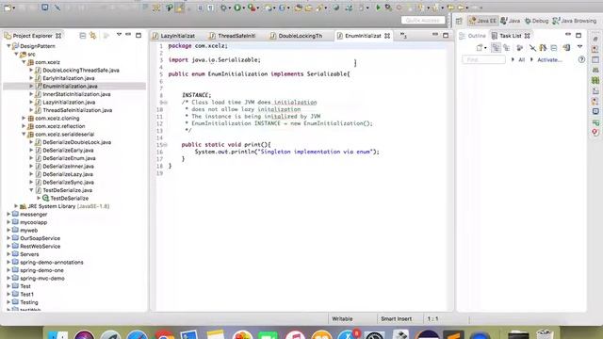Image resolution: width=603 pixels, height=339 pixels.
Task: Select the RestWebService project
Action: point(40,247)
